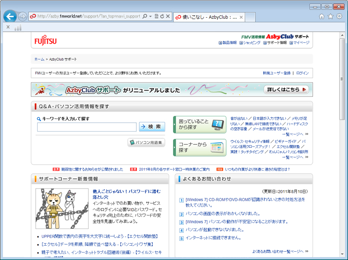Refresh the page with reload icon
Viewport: 348px width, 260px height.
pos(162,16)
